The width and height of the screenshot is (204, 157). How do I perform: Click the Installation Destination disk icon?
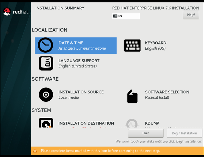(46, 123)
